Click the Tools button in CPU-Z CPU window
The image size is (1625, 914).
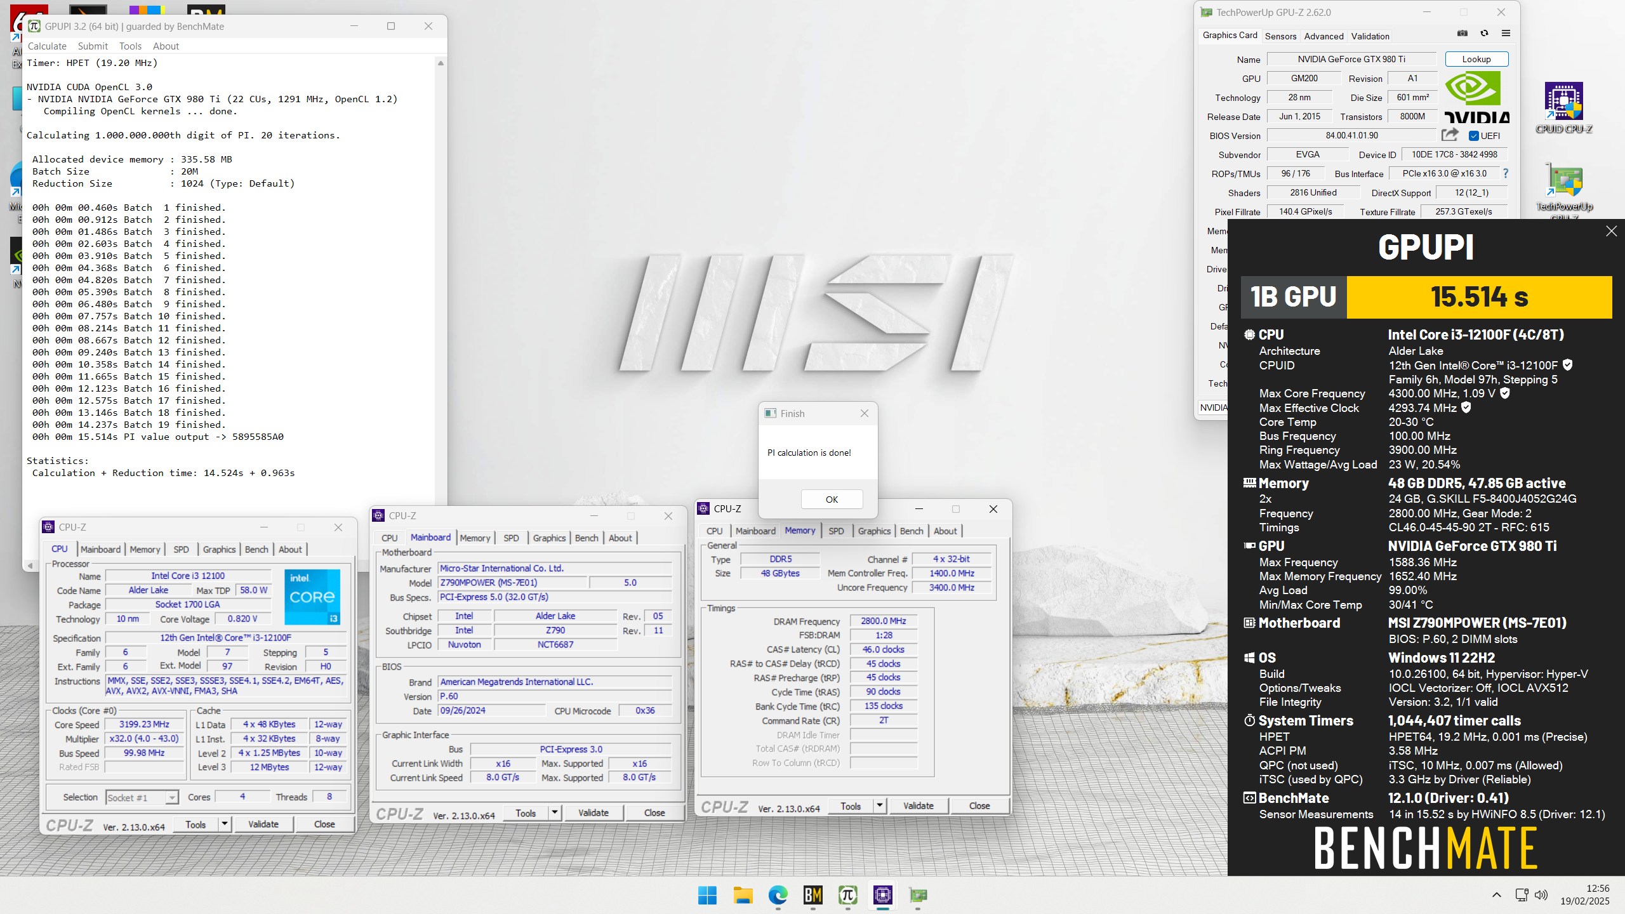point(196,824)
